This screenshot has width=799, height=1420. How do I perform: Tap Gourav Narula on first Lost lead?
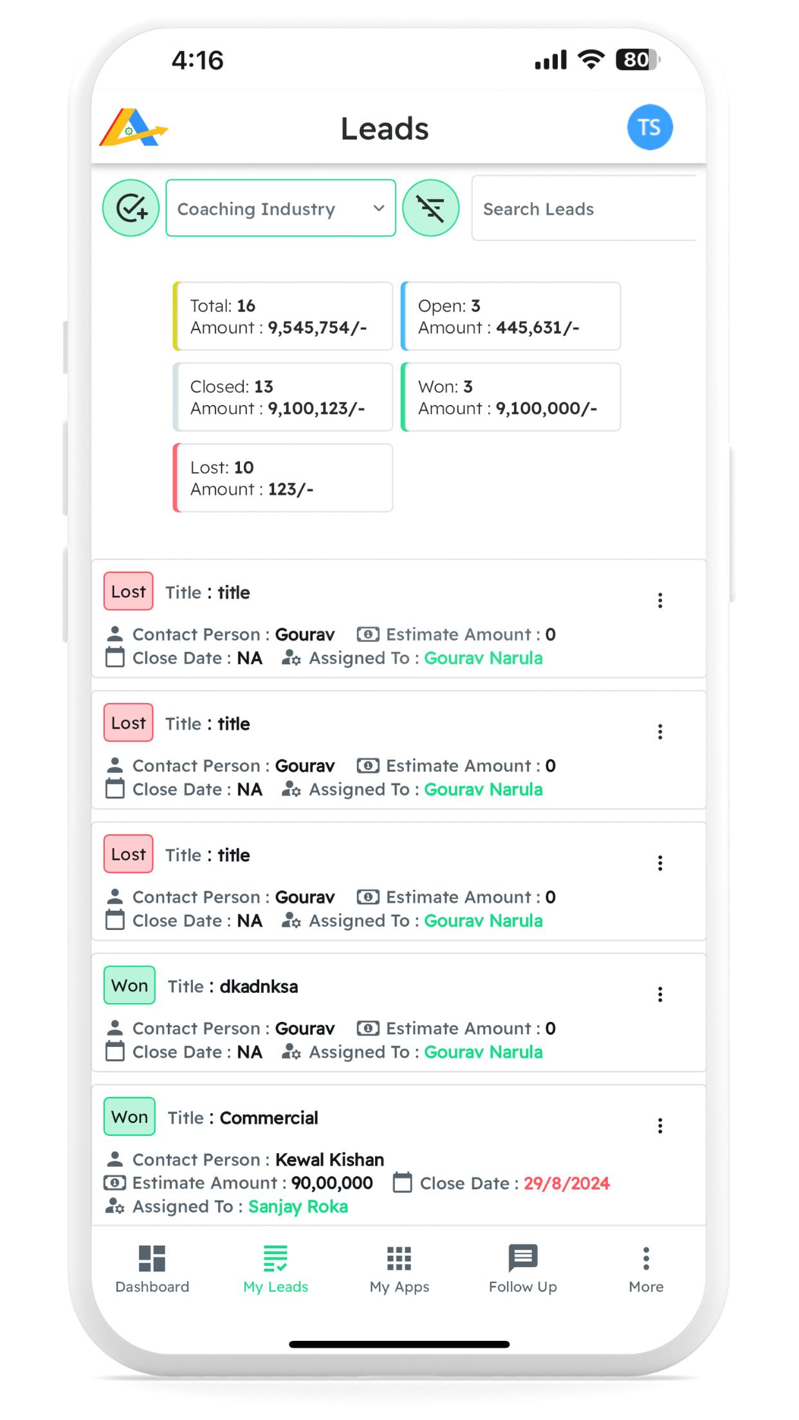483,658
